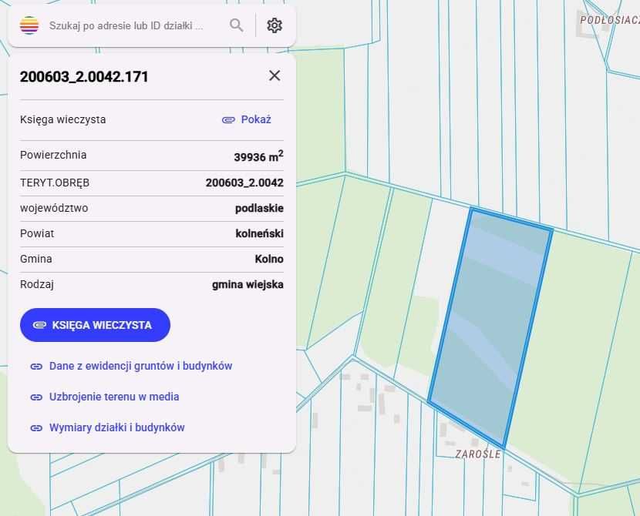
Task: Click the ZAROŚLE map label
Action: (x=478, y=454)
